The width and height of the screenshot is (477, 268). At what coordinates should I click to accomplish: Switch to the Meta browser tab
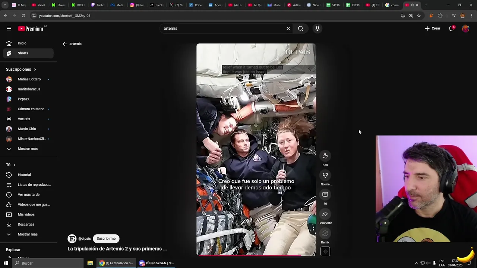[117, 5]
